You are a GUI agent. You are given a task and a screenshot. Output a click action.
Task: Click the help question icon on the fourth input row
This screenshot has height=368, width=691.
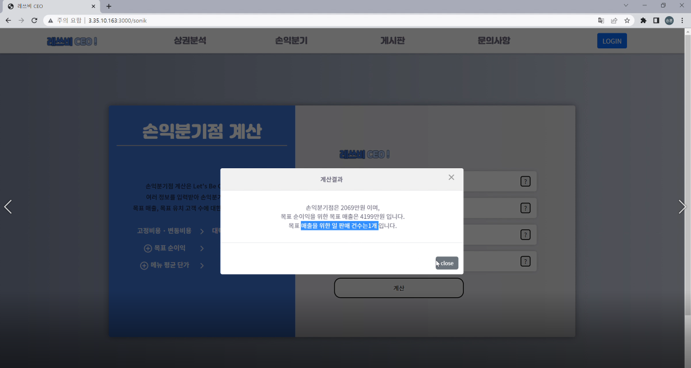[x=525, y=261]
